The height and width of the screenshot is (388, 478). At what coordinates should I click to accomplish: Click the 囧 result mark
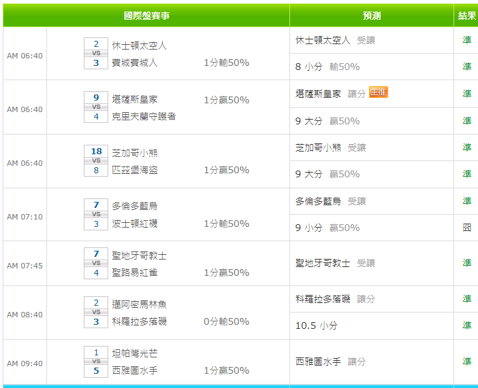pyautogui.click(x=466, y=228)
